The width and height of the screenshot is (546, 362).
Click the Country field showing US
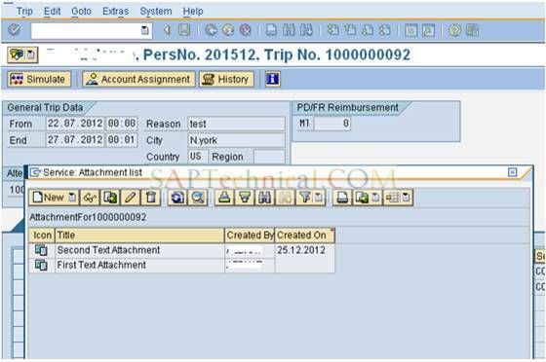pos(198,157)
